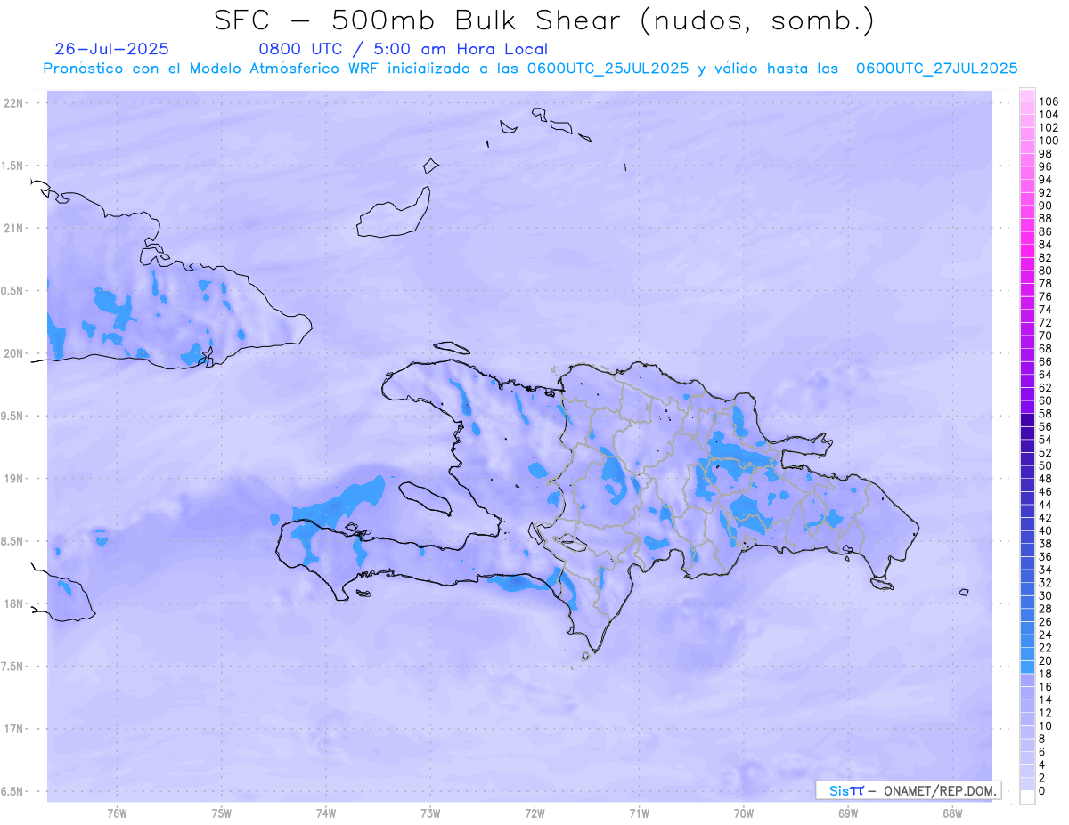Select the date text "26-Jul-2025"
This screenshot has height=825, width=1069.
[x=112, y=49]
